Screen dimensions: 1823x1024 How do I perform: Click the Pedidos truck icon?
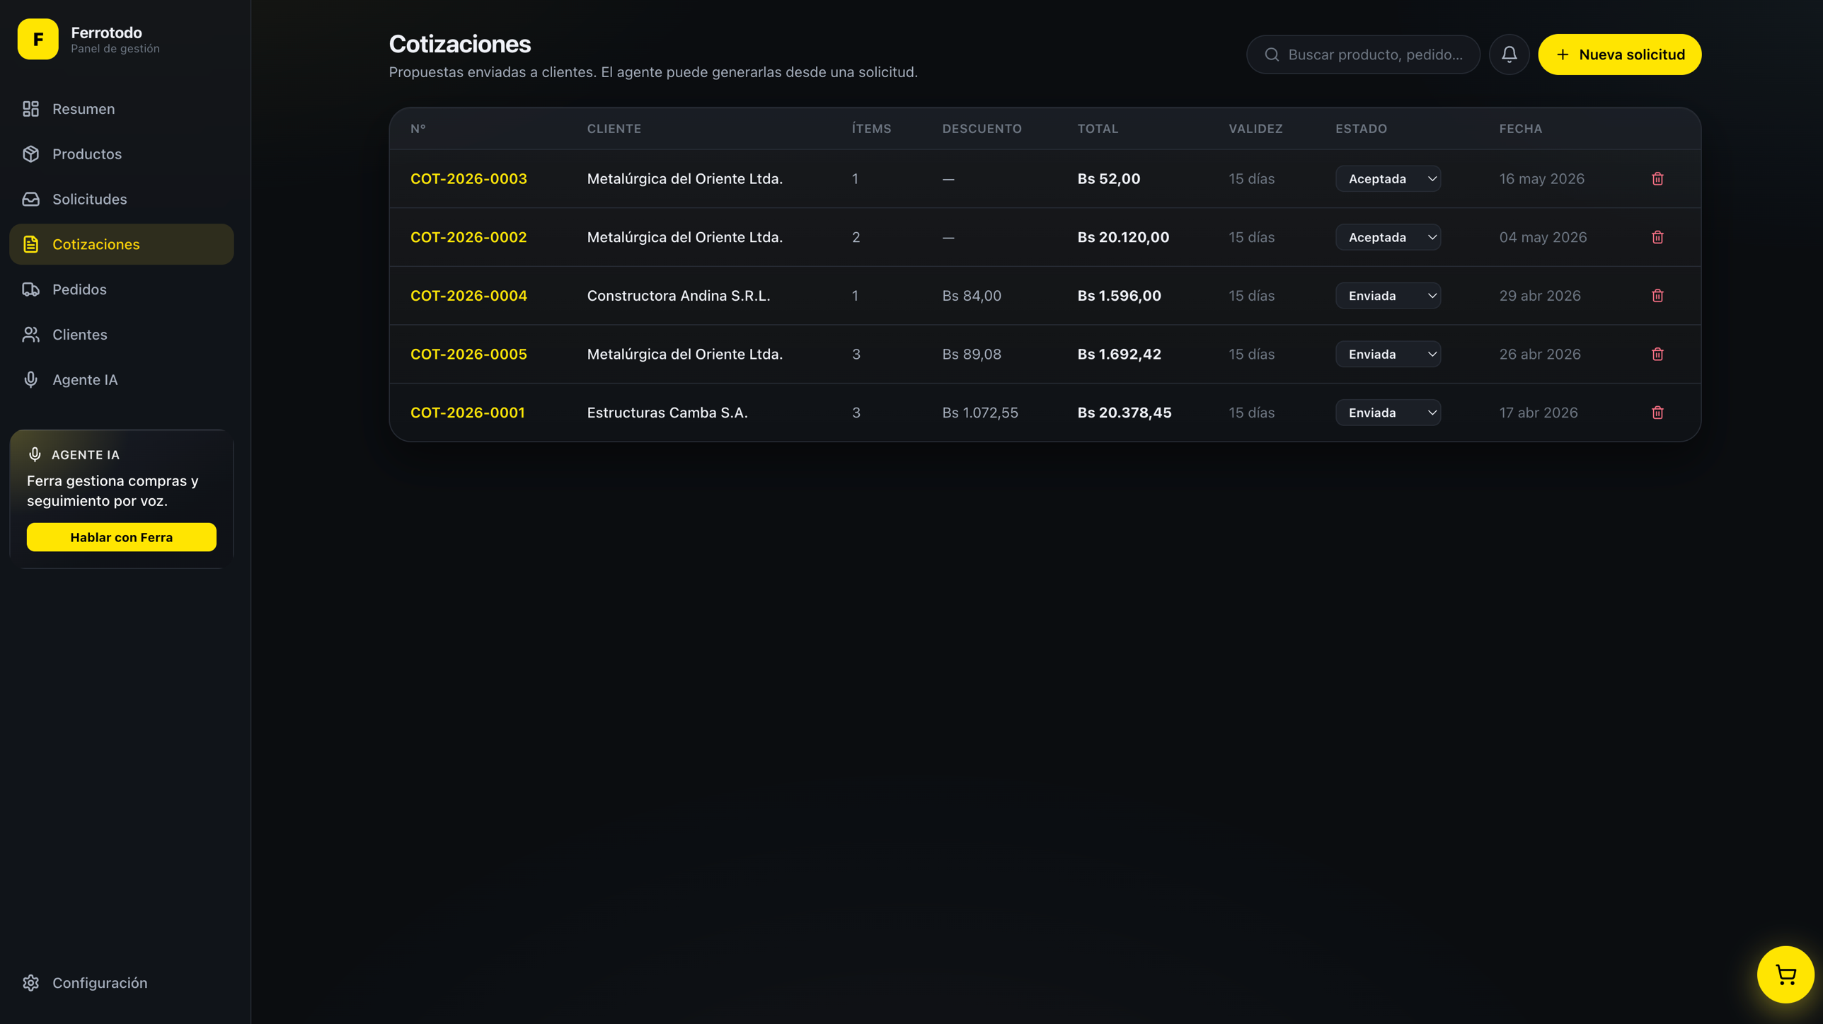[x=30, y=289]
